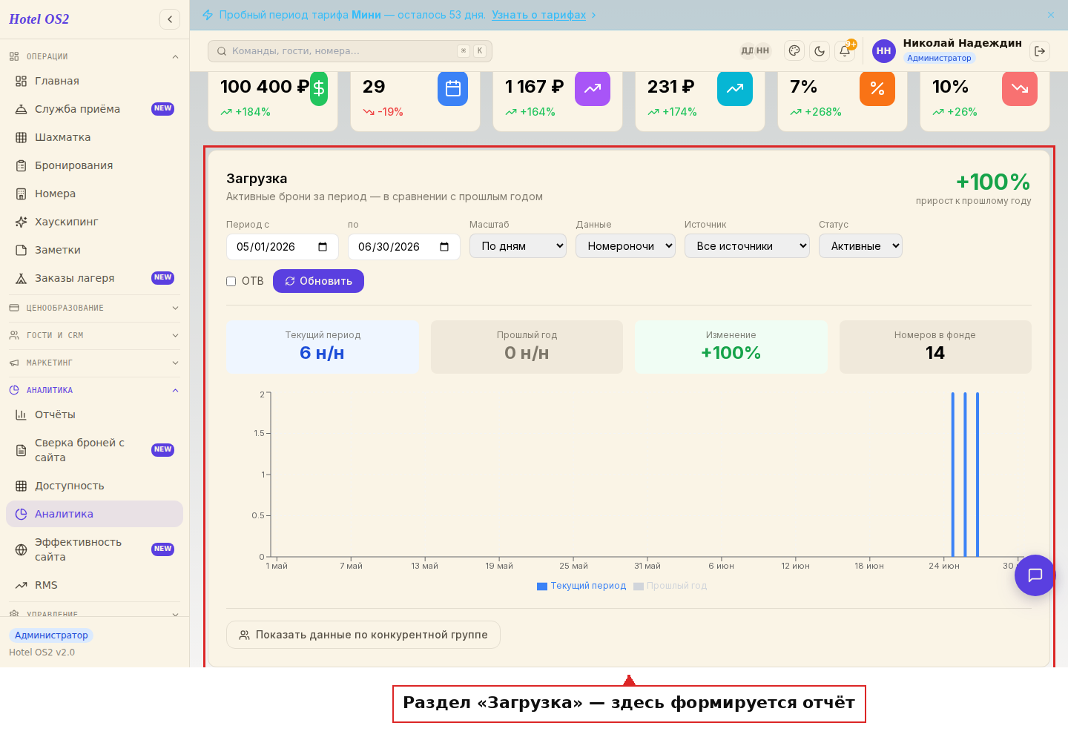Screen dimensions: 1068x740
Task: Click the orange percent card icon
Action: coord(877,88)
